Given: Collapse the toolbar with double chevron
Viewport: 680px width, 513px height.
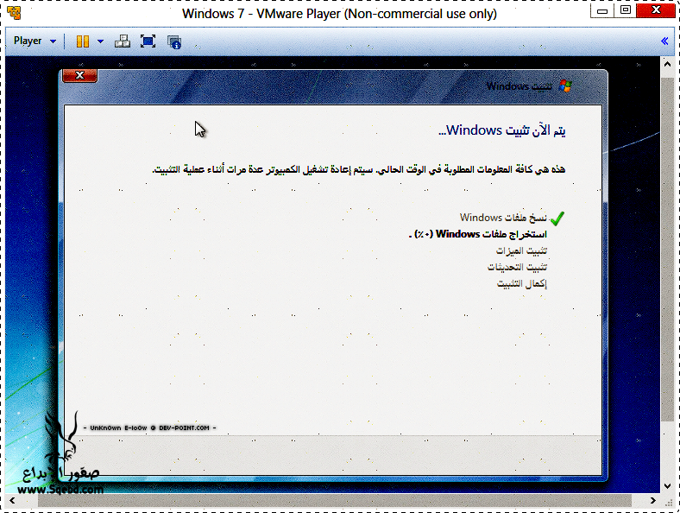Looking at the screenshot, I should (664, 41).
